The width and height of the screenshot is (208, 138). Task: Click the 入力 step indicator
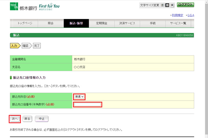15,46
